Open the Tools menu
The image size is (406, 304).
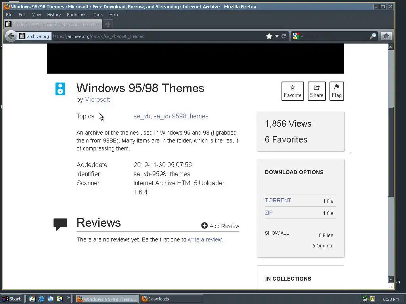click(98, 15)
